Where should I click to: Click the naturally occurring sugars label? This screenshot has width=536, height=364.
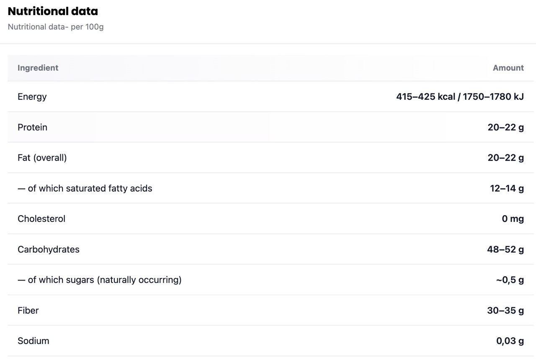100,280
